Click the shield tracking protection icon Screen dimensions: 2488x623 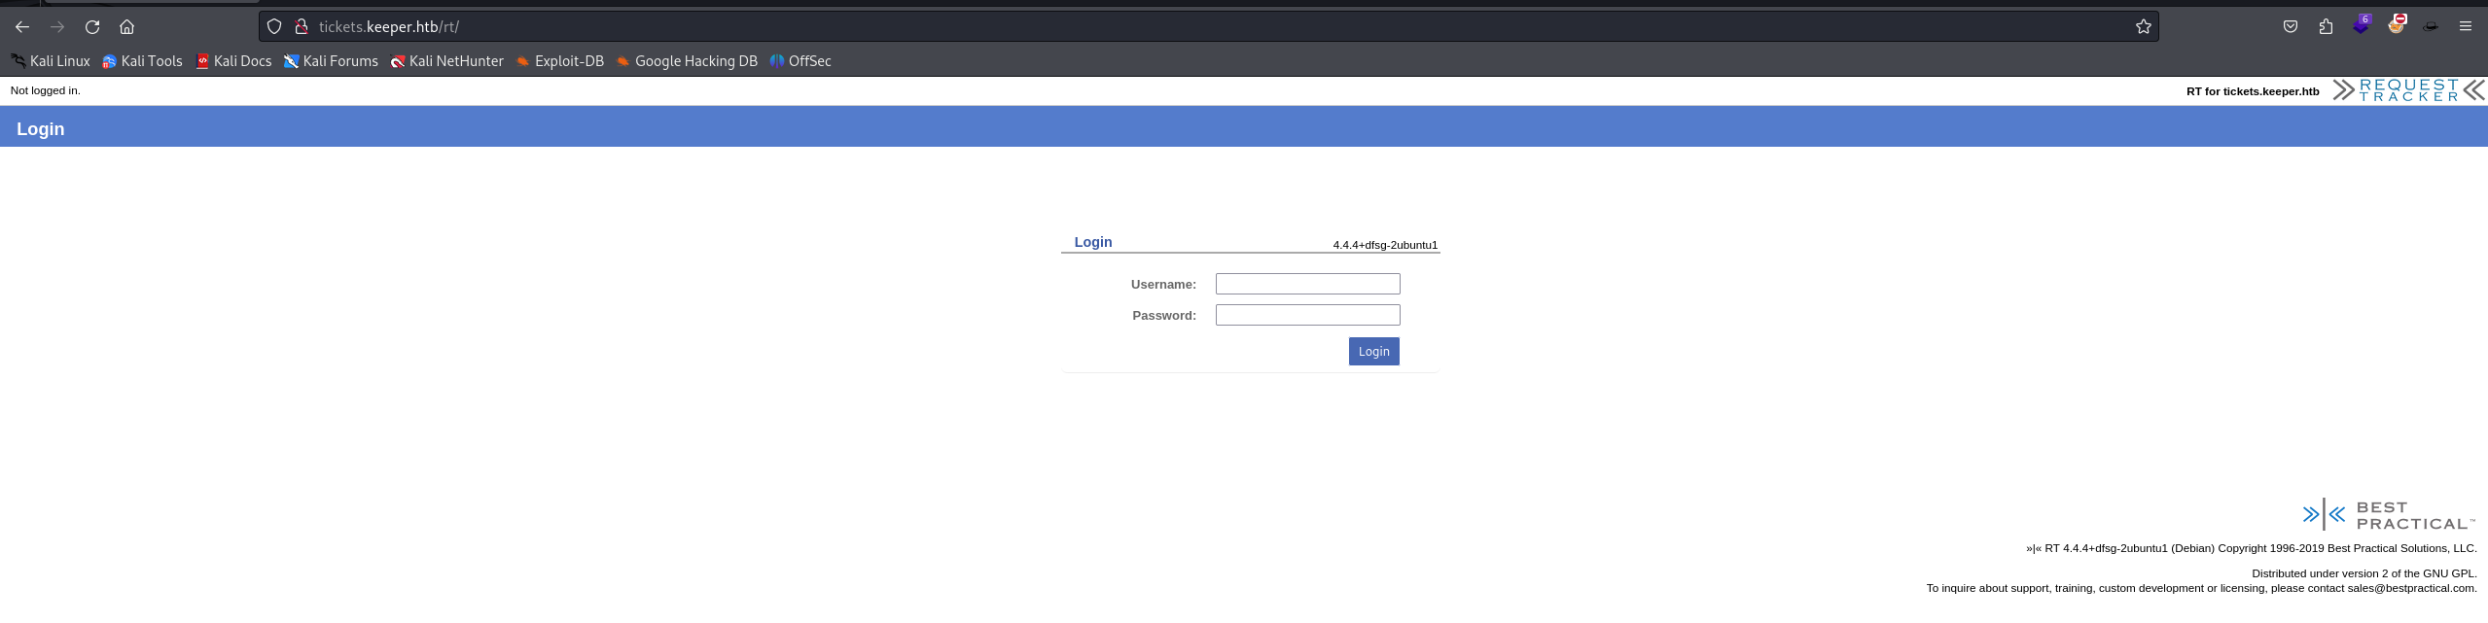274,27
